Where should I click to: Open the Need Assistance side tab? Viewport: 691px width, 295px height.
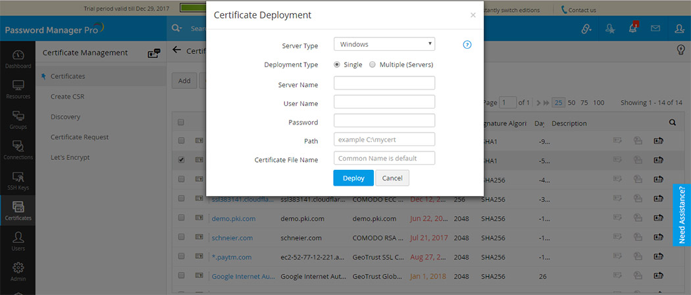point(682,215)
